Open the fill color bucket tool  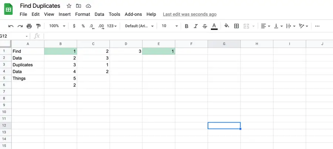(x=226, y=26)
